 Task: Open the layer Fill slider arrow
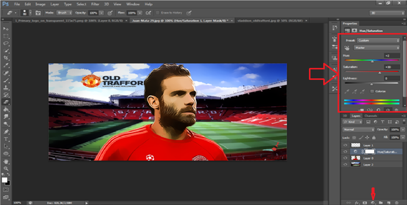click(403, 138)
